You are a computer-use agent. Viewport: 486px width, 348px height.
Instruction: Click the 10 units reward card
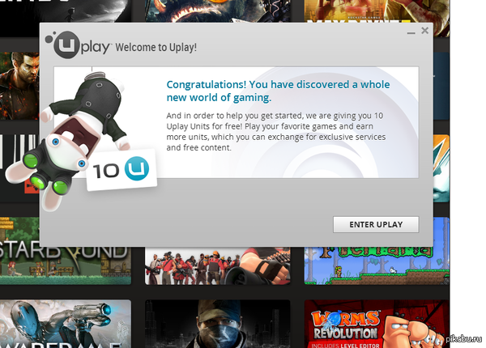[122, 170]
